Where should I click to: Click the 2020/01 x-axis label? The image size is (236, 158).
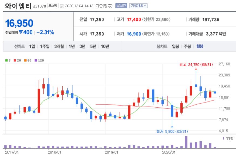click(x=169, y=152)
